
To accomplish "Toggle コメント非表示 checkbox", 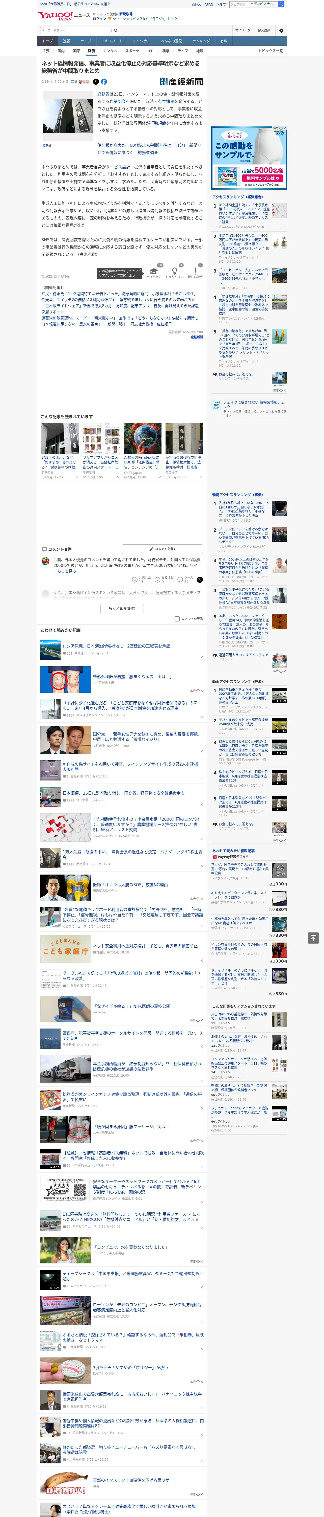I will pyautogui.click(x=177, y=619).
